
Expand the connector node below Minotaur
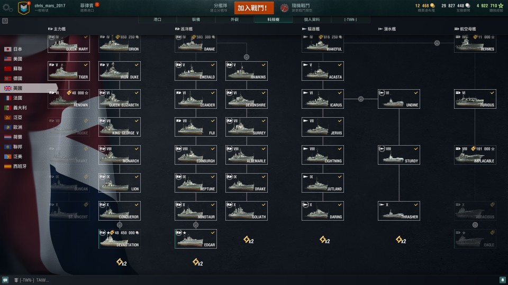(x=196, y=225)
